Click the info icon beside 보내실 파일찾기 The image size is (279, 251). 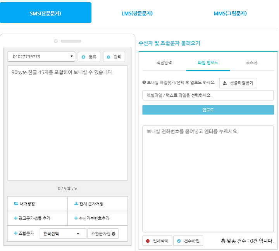(x=144, y=82)
